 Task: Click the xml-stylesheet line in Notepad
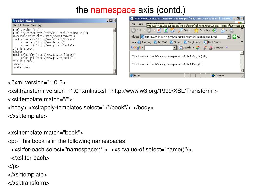click(50, 33)
